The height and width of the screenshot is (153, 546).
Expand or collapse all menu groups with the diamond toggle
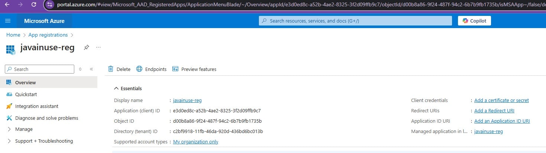80,69
